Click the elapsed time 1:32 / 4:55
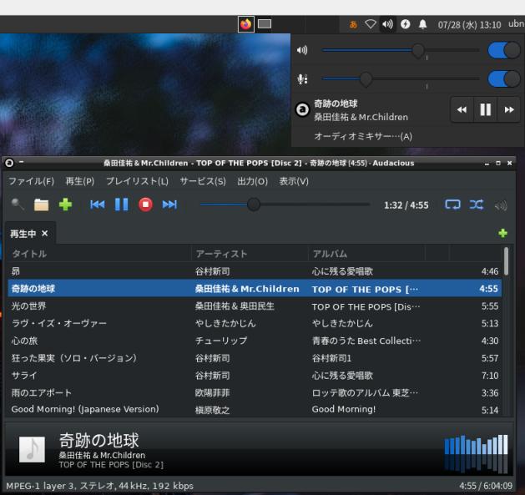This screenshot has width=525, height=495. pyautogui.click(x=406, y=205)
